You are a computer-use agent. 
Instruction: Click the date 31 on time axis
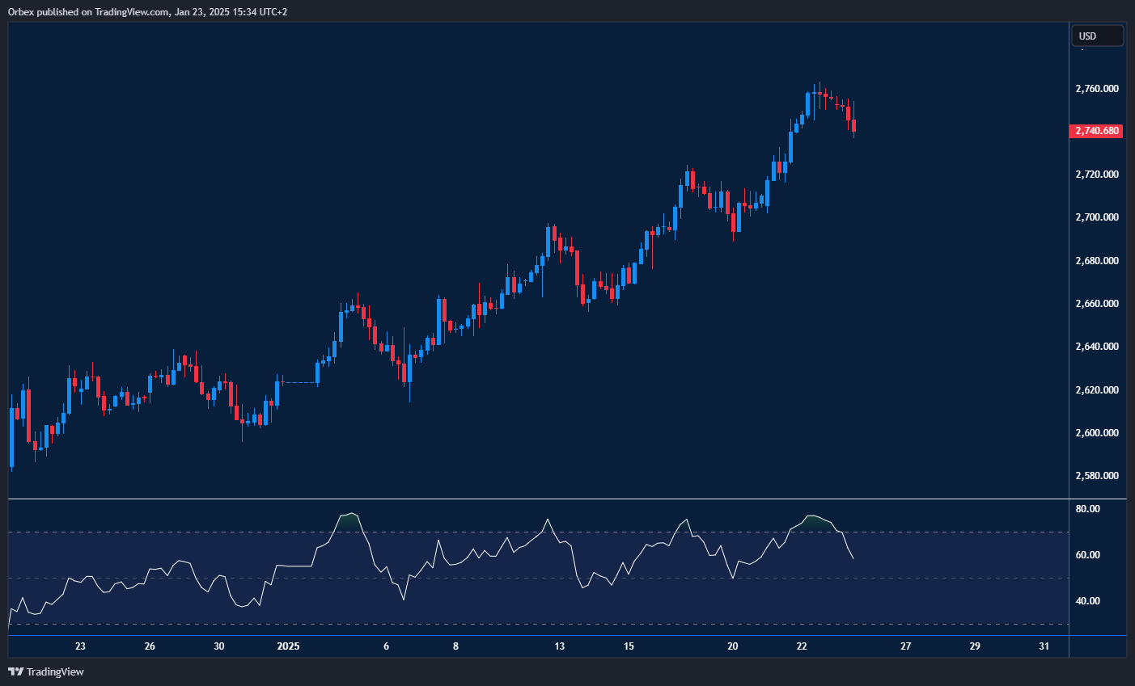coord(1044,646)
